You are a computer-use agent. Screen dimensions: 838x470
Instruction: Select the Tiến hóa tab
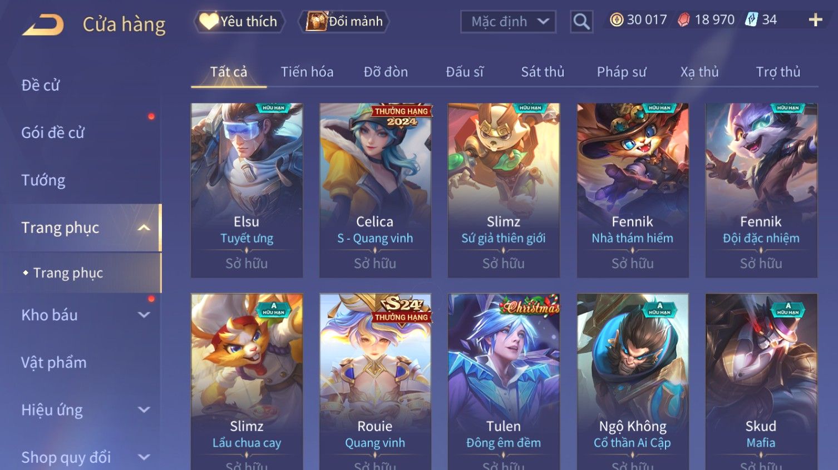coord(307,72)
